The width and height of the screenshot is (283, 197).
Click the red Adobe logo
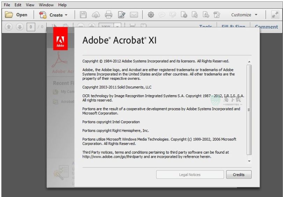pyautogui.click(x=60, y=38)
